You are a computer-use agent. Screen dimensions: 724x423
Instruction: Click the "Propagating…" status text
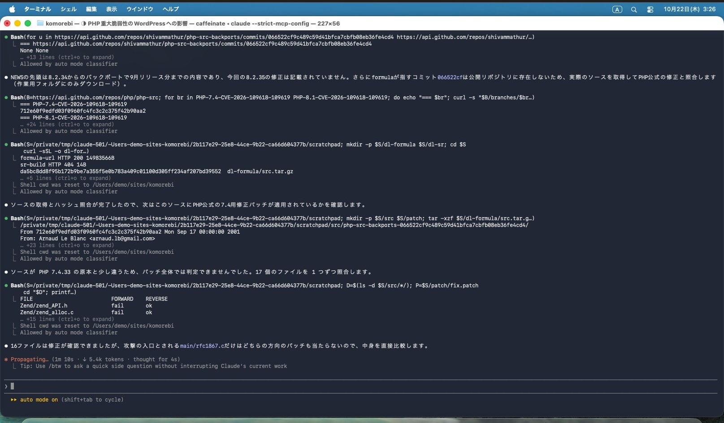click(30, 359)
